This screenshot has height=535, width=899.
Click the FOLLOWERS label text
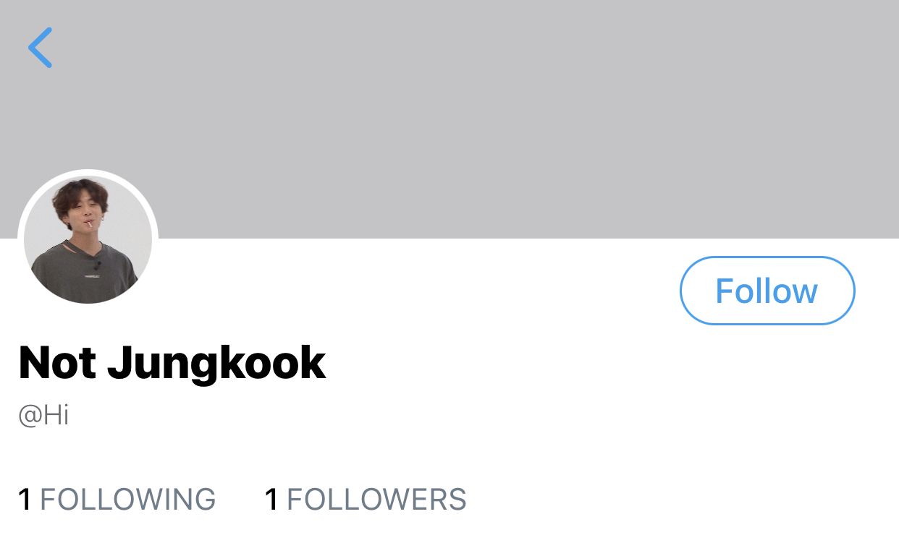[x=376, y=500]
